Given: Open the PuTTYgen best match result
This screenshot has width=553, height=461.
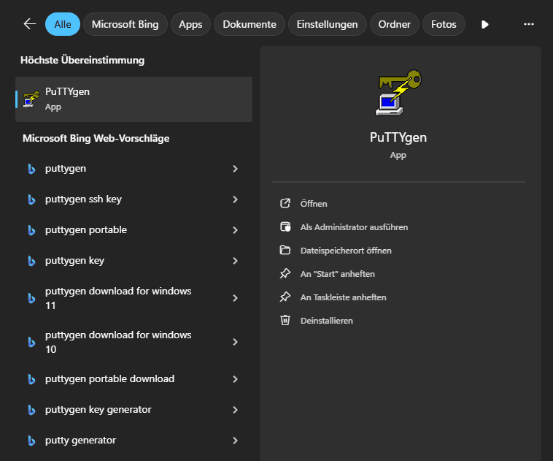Looking at the screenshot, I should [134, 99].
